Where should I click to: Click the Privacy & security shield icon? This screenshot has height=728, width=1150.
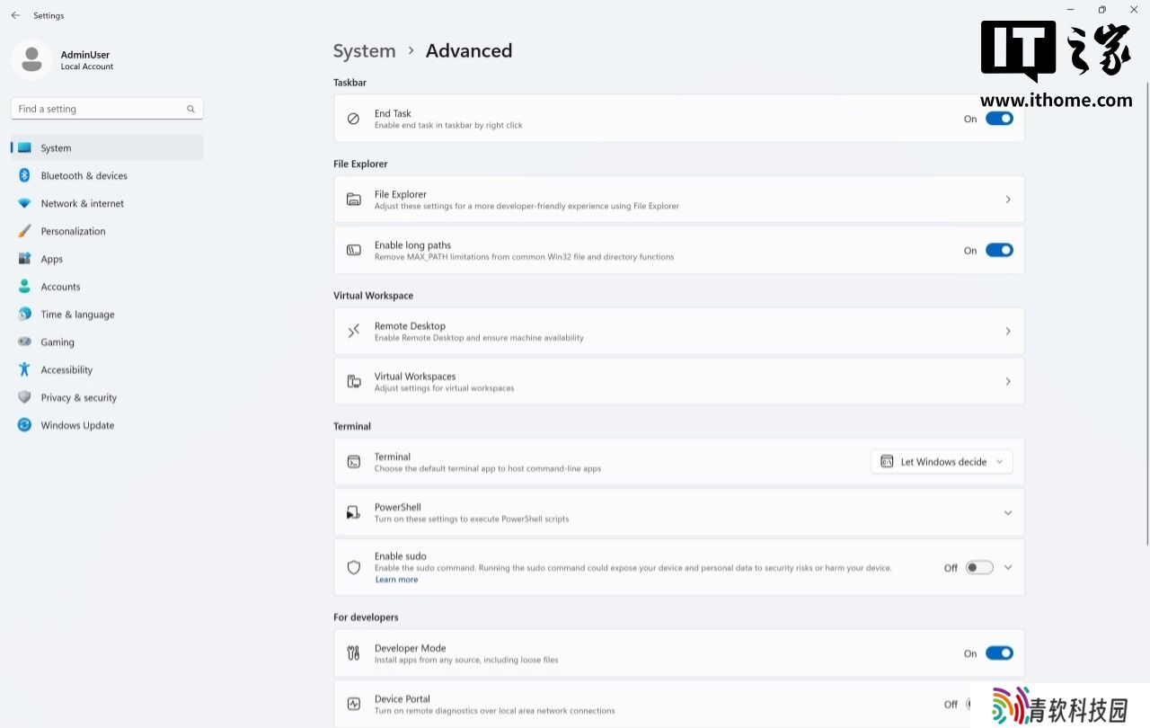point(24,397)
